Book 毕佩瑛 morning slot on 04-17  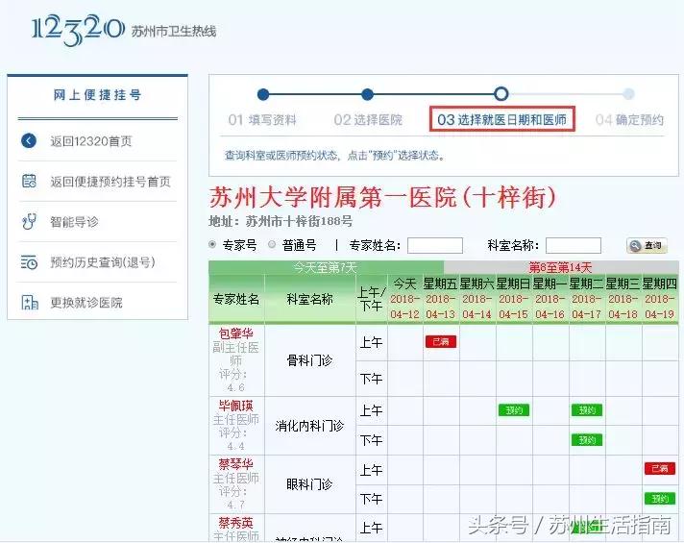click(x=587, y=409)
